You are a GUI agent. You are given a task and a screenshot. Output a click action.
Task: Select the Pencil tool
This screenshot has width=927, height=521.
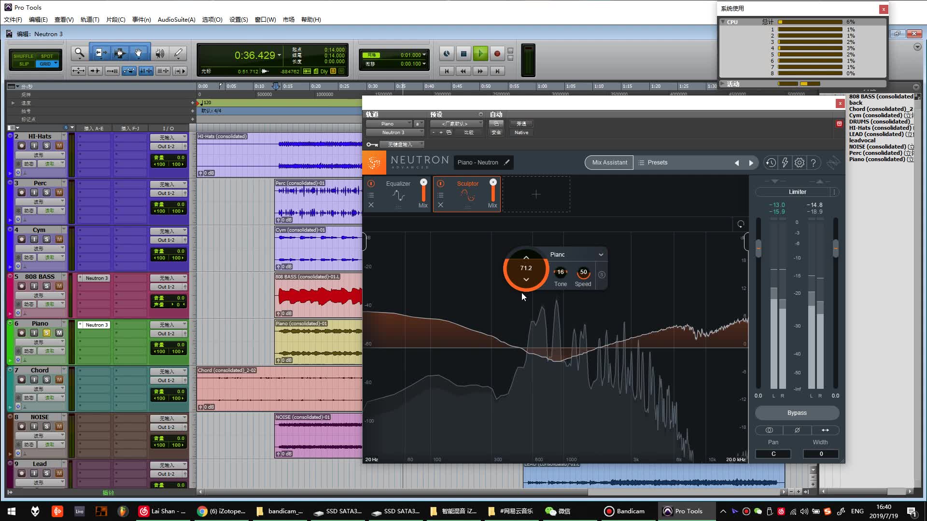(178, 53)
